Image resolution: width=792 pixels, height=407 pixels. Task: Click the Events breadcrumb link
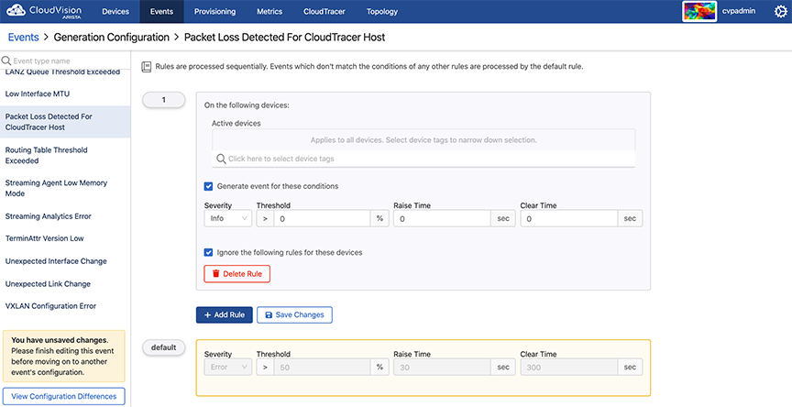pos(23,38)
